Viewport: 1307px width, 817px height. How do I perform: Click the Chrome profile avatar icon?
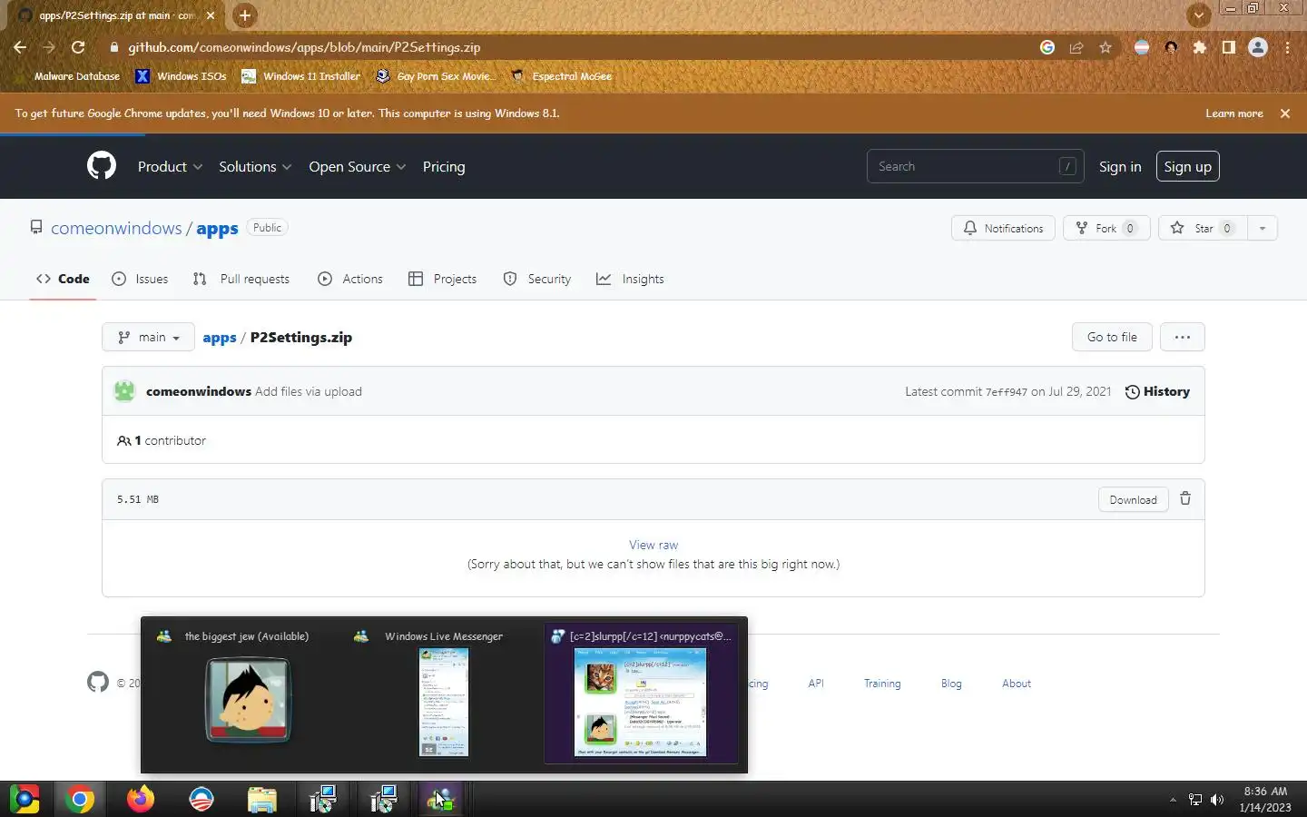[1258, 47]
